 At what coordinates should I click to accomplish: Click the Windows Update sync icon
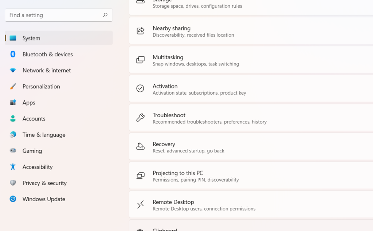pos(13,199)
